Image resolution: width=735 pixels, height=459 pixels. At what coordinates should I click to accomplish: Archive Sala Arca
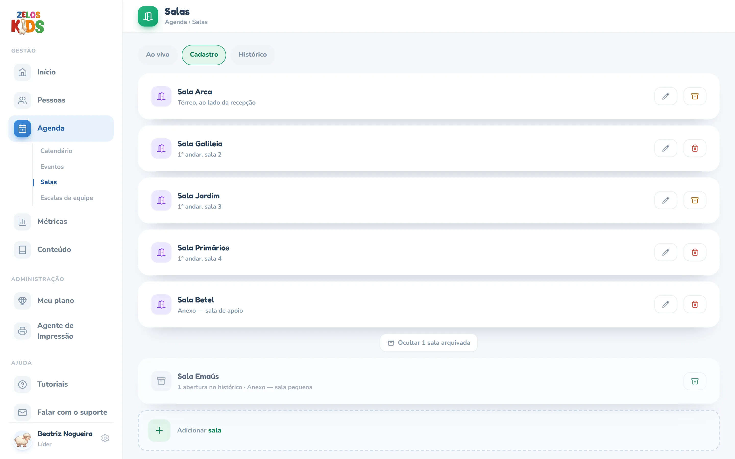tap(695, 96)
